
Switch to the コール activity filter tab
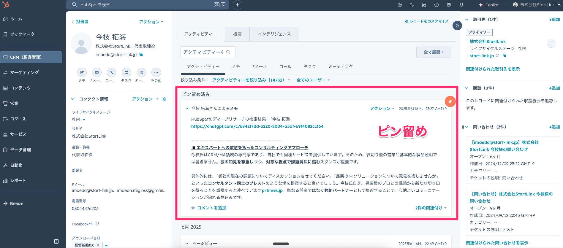pyautogui.click(x=285, y=67)
